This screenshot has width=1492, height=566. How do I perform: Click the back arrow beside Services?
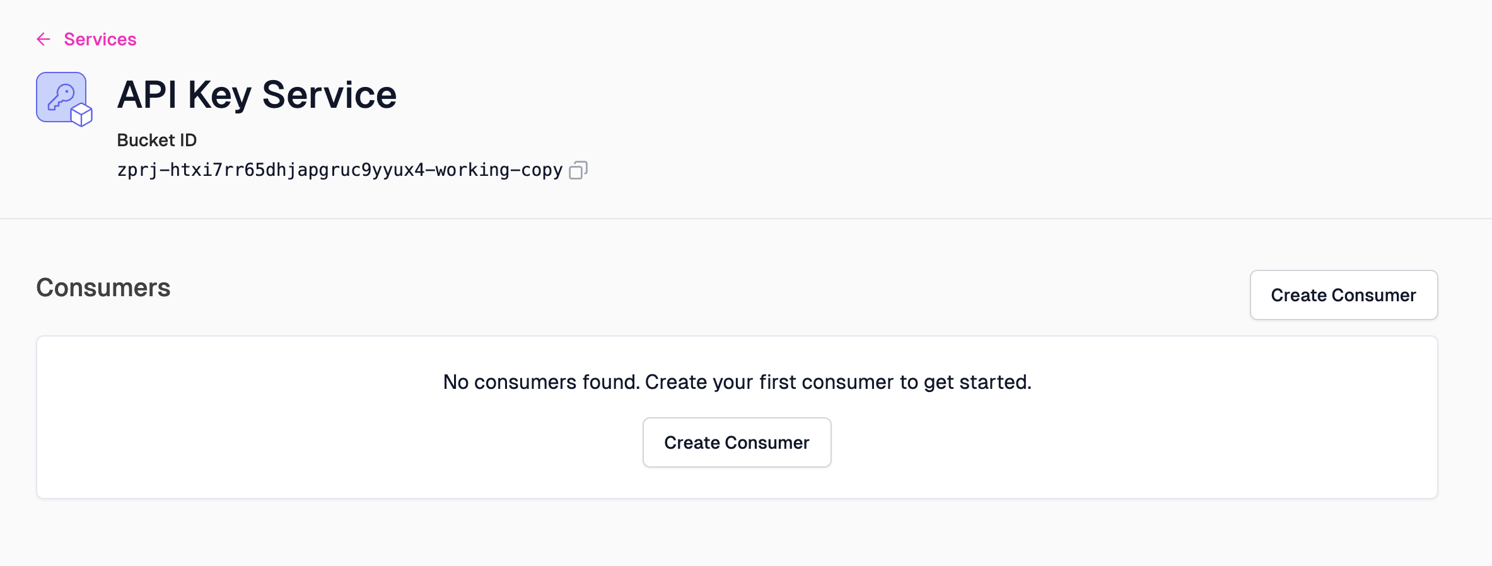click(x=44, y=40)
